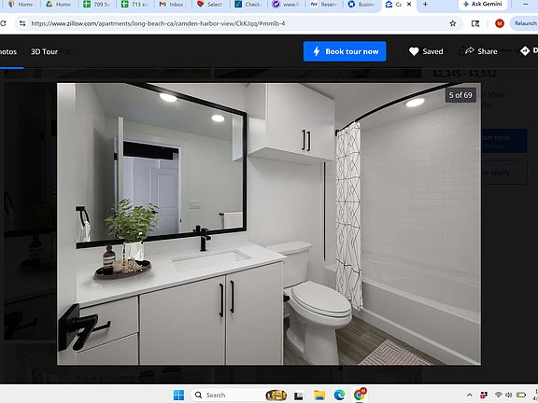Switch to the Select tab
The image size is (538, 403).
[x=209, y=4]
